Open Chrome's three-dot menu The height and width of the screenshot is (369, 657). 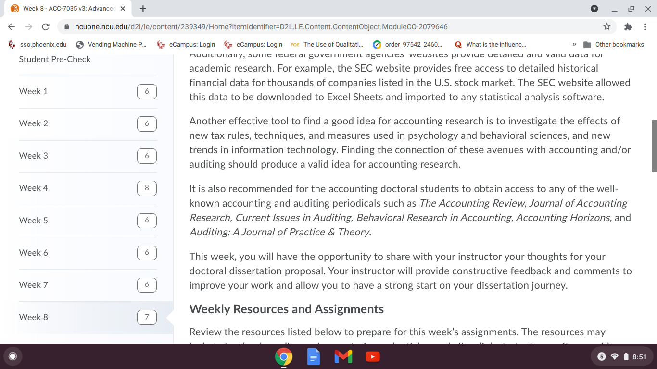tap(645, 26)
